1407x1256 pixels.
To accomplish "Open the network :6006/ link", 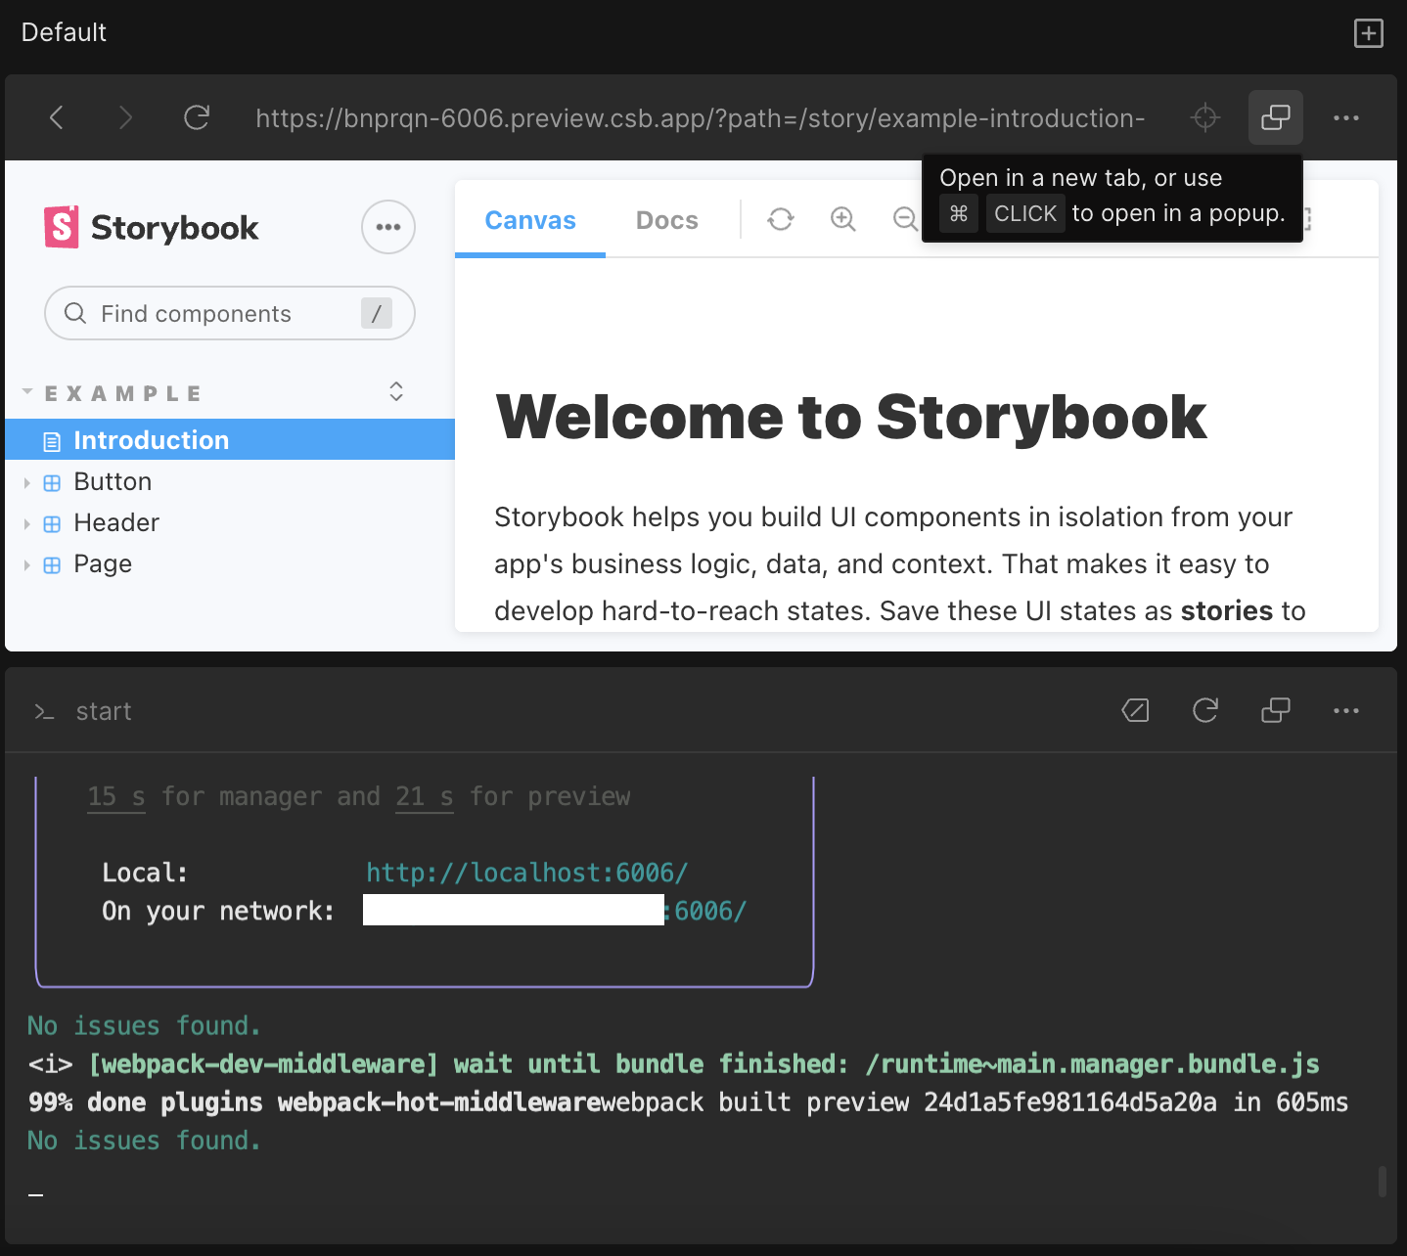I will 705,912.
